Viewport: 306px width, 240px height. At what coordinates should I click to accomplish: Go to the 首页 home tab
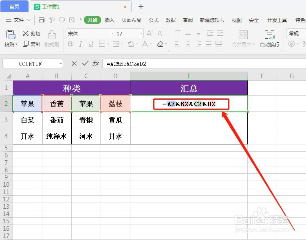14,7
